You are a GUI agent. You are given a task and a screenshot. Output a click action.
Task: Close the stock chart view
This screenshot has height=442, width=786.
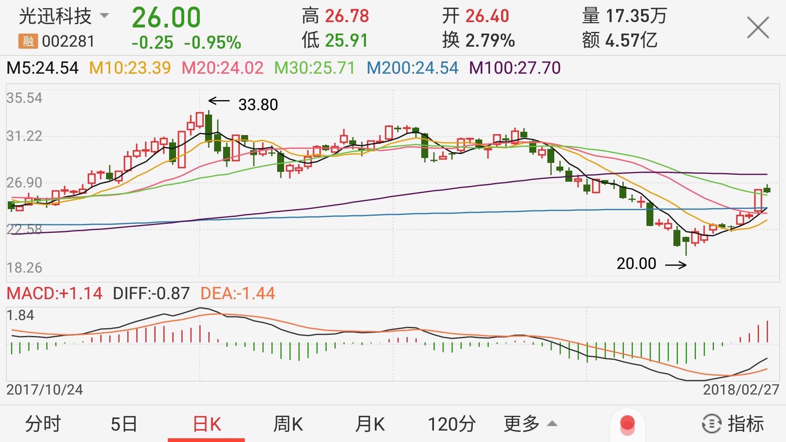point(758,28)
